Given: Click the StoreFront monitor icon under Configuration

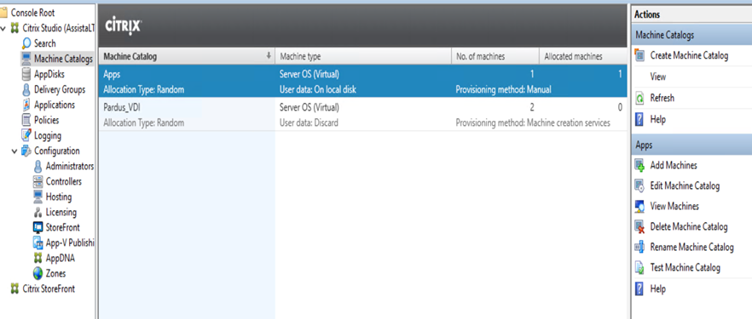Looking at the screenshot, I should (x=38, y=228).
